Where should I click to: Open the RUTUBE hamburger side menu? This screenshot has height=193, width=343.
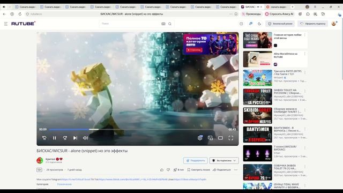6,24
